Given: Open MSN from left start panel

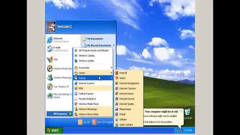Looking at the screenshot, I should click(59, 60).
